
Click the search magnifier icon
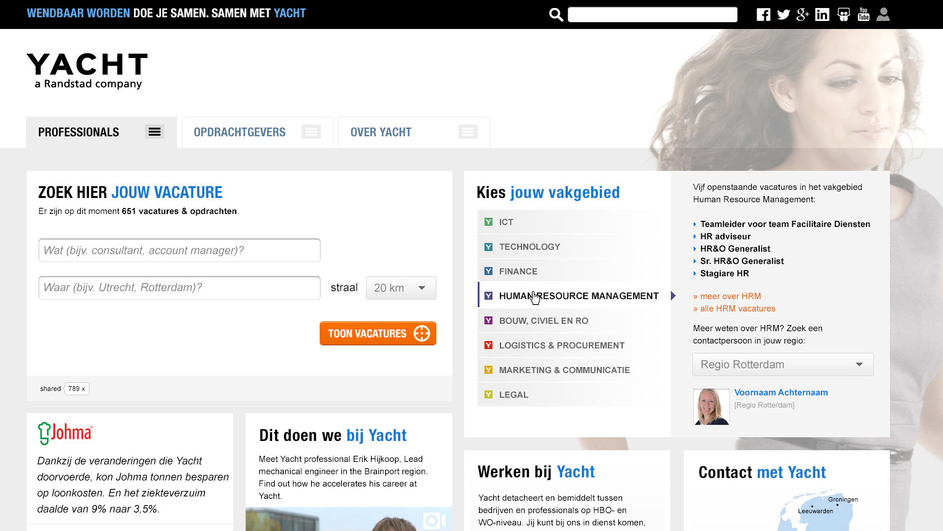[556, 15]
